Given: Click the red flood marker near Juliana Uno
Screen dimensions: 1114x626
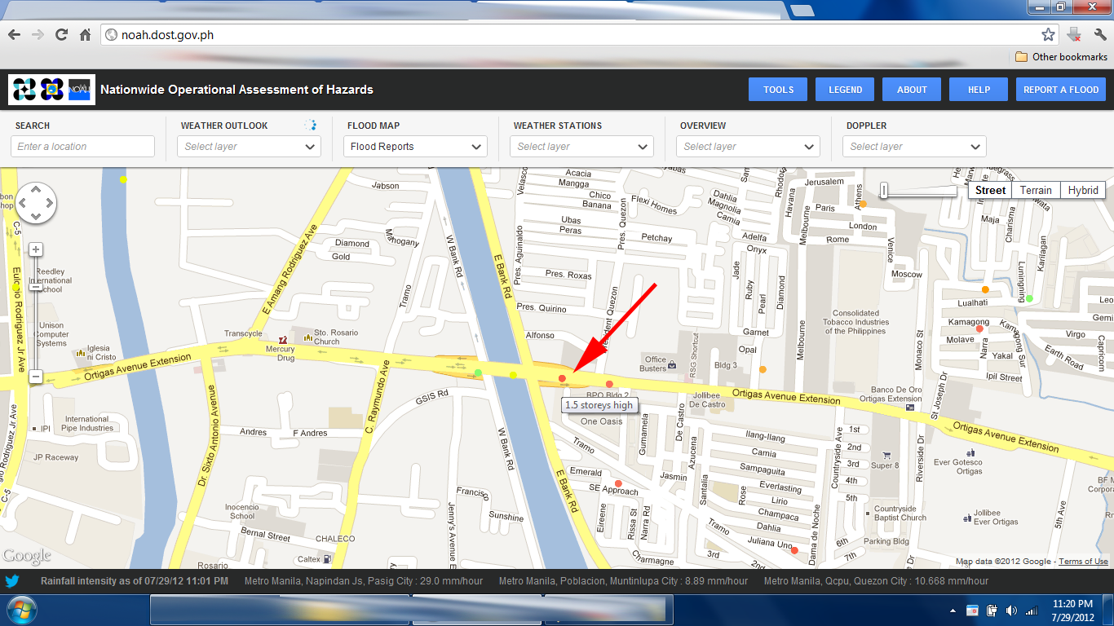Looking at the screenshot, I should [794, 550].
